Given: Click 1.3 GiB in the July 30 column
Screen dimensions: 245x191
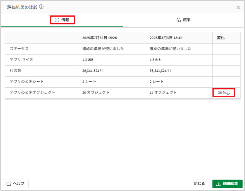Looking at the screenshot, I should [x=88, y=60].
